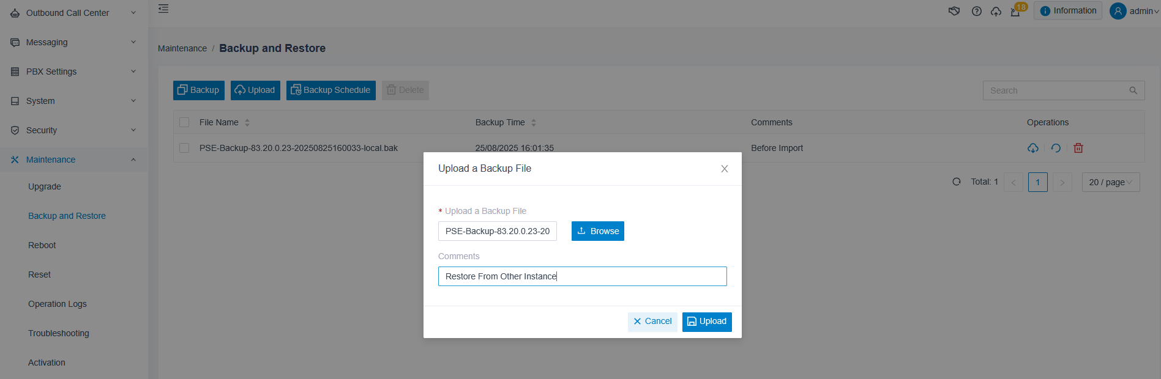Click the Security shield icon in sidebar
1161x379 pixels.
[15, 130]
